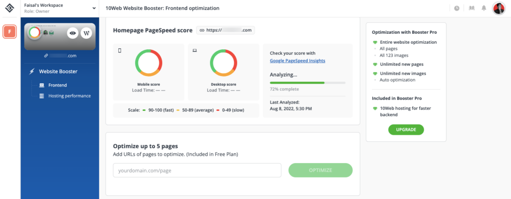Focus the yourdomain.com/page input field
This screenshot has width=511, height=199.
tap(197, 170)
